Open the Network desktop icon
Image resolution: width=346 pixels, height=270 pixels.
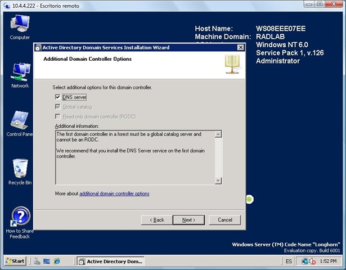click(x=20, y=73)
